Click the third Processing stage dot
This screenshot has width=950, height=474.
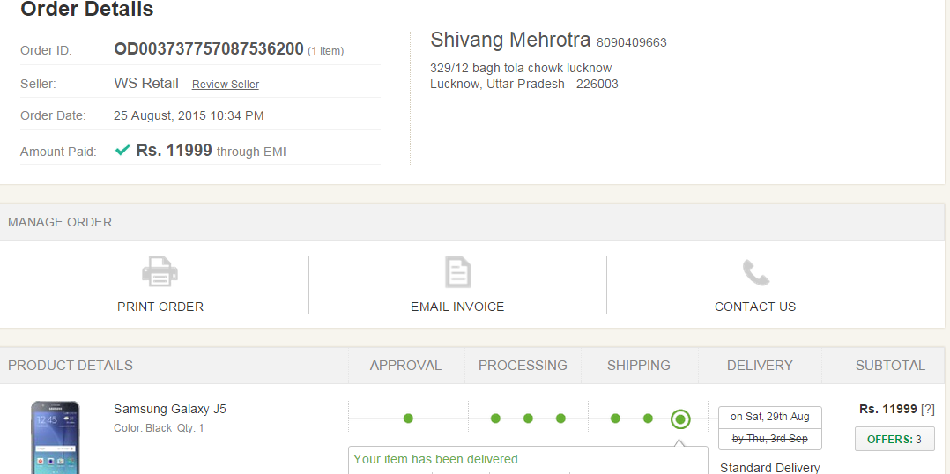coord(561,418)
